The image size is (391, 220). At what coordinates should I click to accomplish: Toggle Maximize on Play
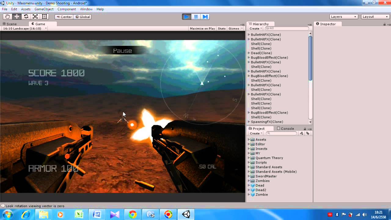click(x=202, y=28)
